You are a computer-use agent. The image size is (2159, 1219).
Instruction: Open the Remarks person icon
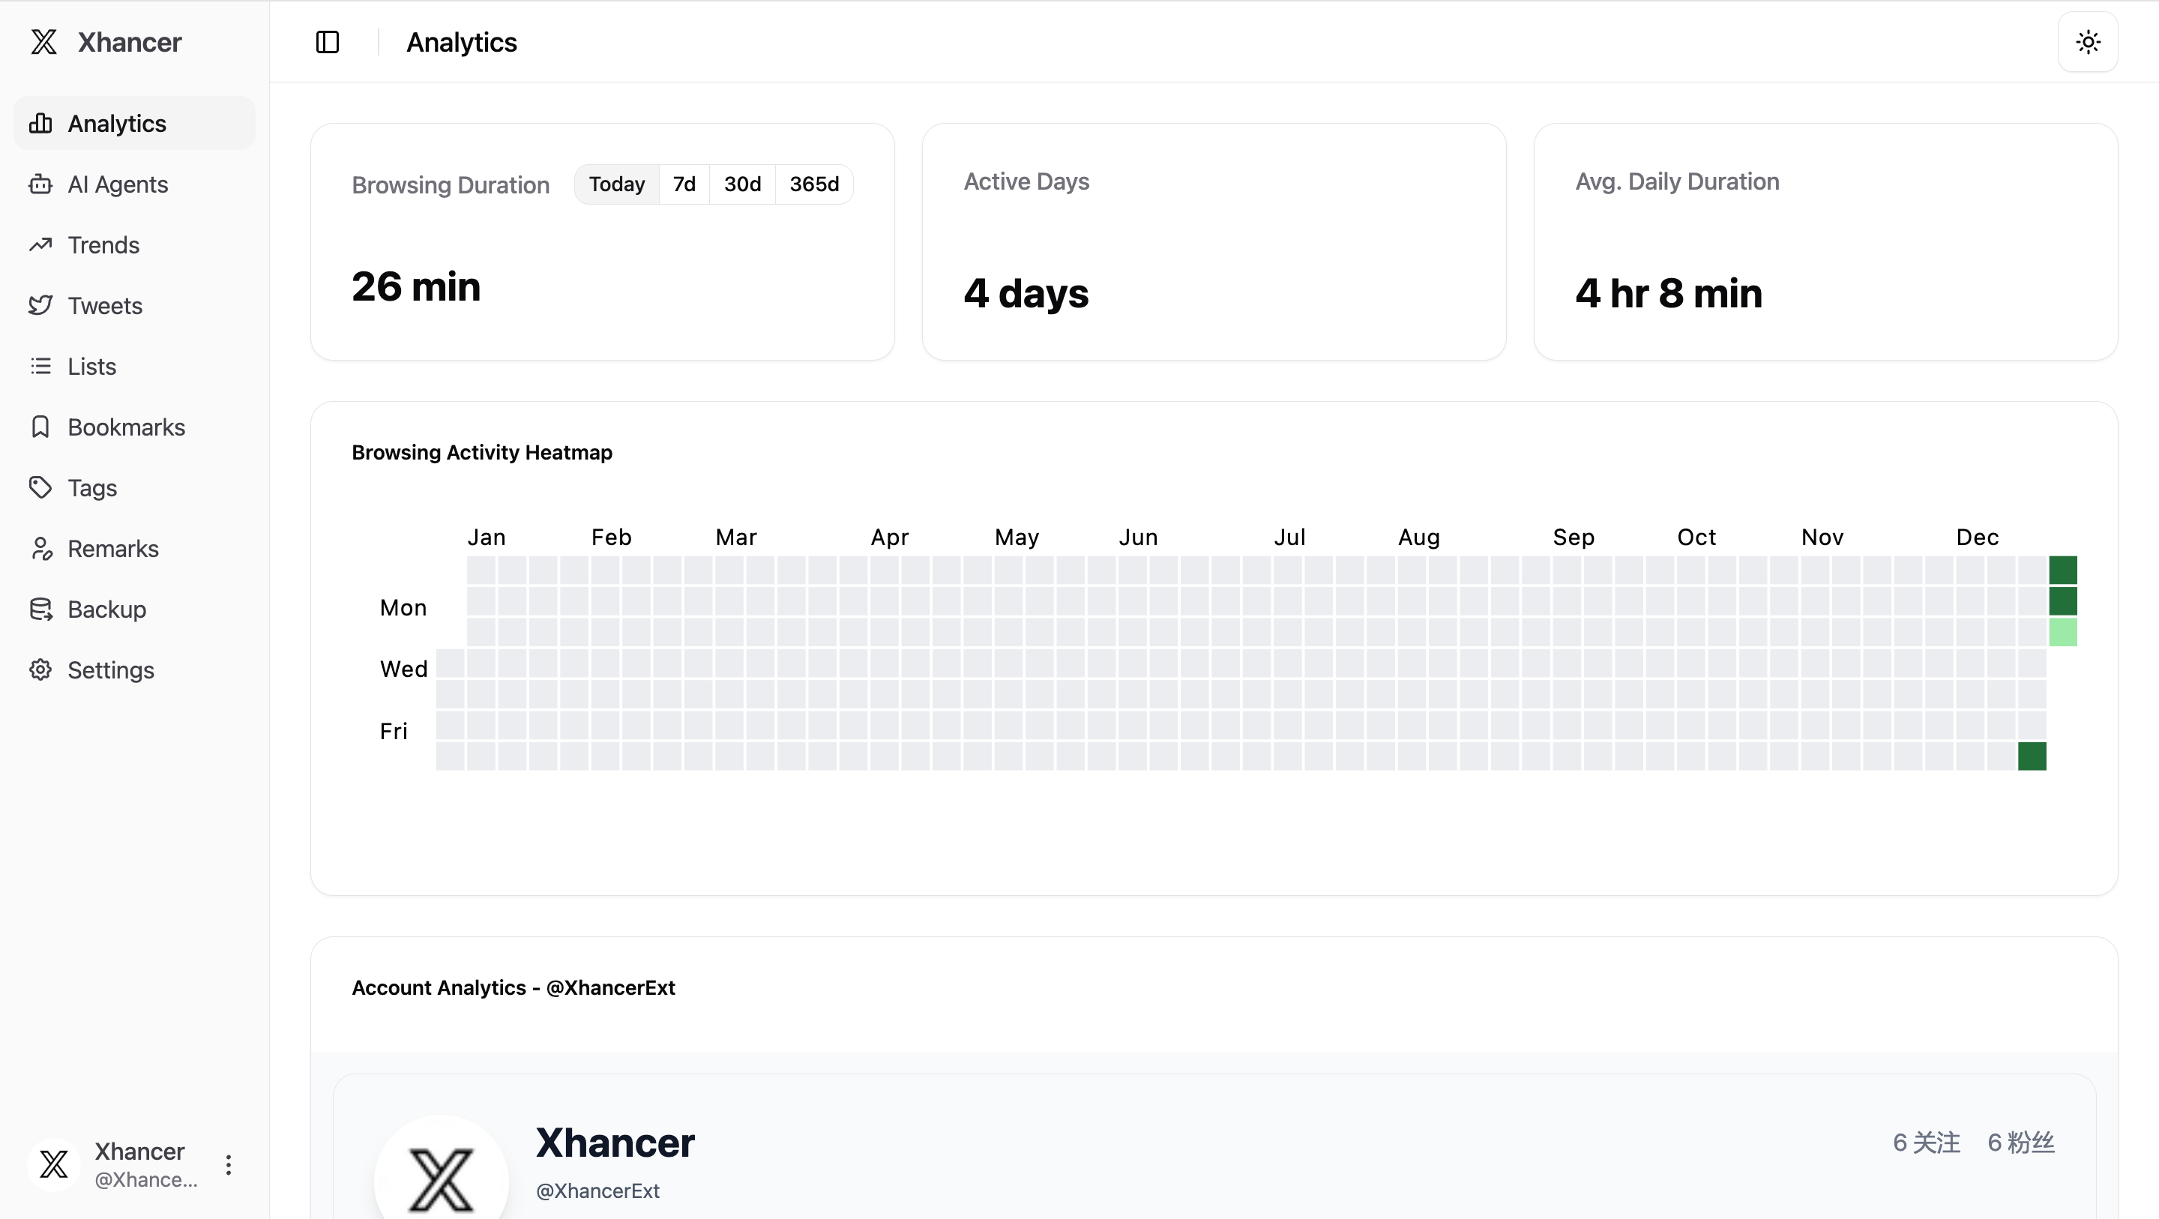pyautogui.click(x=40, y=548)
